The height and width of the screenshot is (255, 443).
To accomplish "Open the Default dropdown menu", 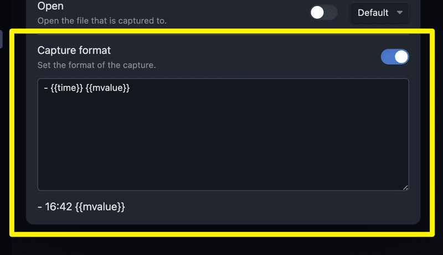I will [x=379, y=13].
